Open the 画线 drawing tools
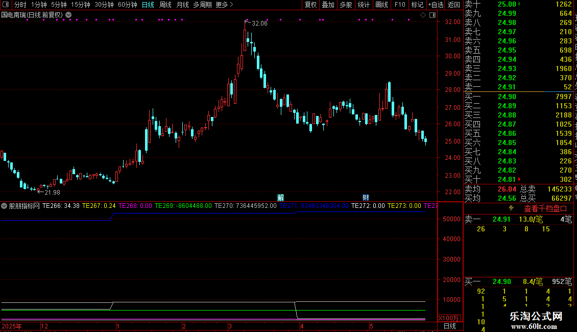The image size is (577, 332). 381,5
